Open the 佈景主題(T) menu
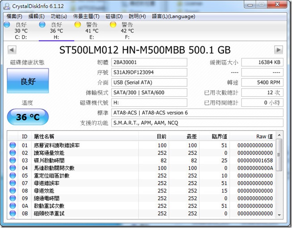Image resolution: width=292 pixels, height=228 pixels. pos(86,16)
